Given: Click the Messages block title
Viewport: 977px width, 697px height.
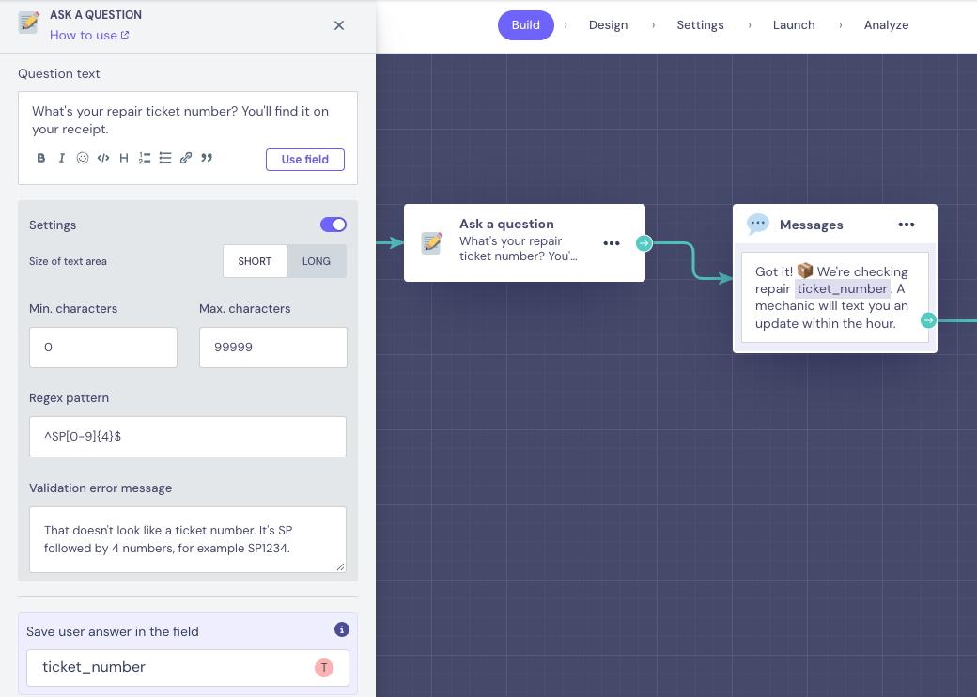Looking at the screenshot, I should (x=812, y=225).
